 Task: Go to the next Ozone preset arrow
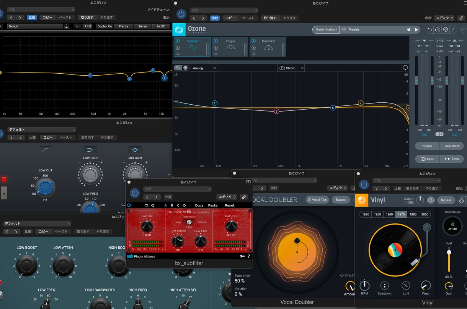[416, 29]
